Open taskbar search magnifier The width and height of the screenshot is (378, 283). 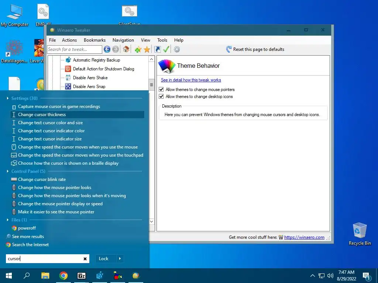pyautogui.click(x=27, y=276)
